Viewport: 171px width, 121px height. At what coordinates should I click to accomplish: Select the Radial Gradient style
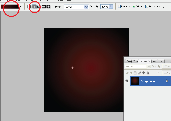point(34,7)
